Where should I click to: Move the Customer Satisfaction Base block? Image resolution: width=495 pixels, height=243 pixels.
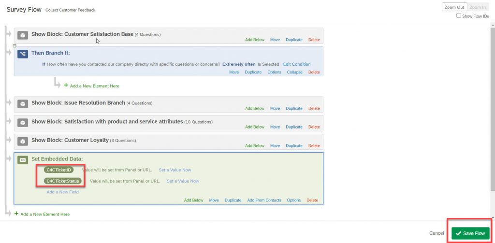pyautogui.click(x=275, y=40)
